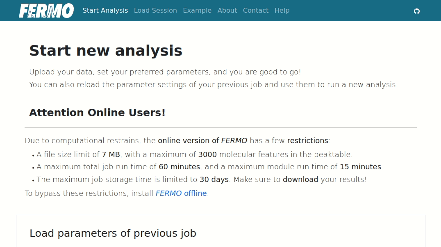The image size is (441, 247).
Task: Open the Help nav item
Action: coord(282,10)
